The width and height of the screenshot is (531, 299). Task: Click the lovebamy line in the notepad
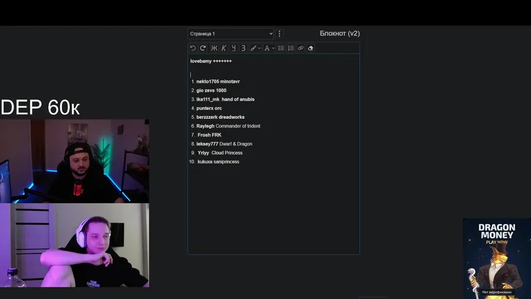coord(210,61)
